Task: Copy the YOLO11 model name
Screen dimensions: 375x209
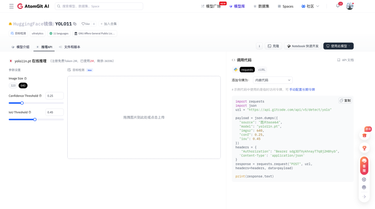Action: click(x=75, y=24)
